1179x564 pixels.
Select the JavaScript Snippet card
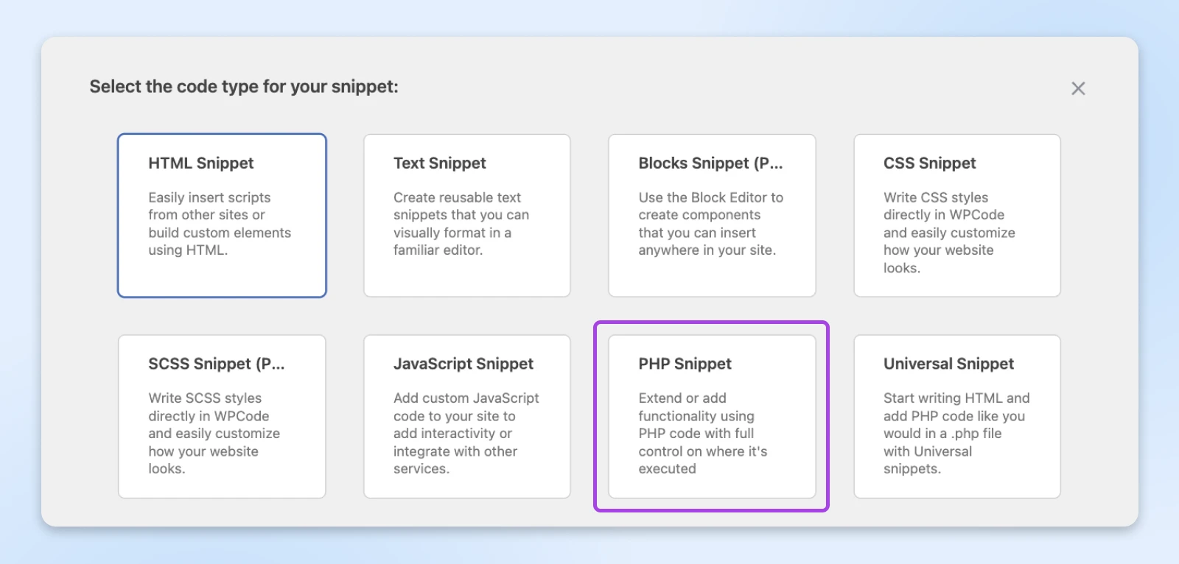click(466, 416)
